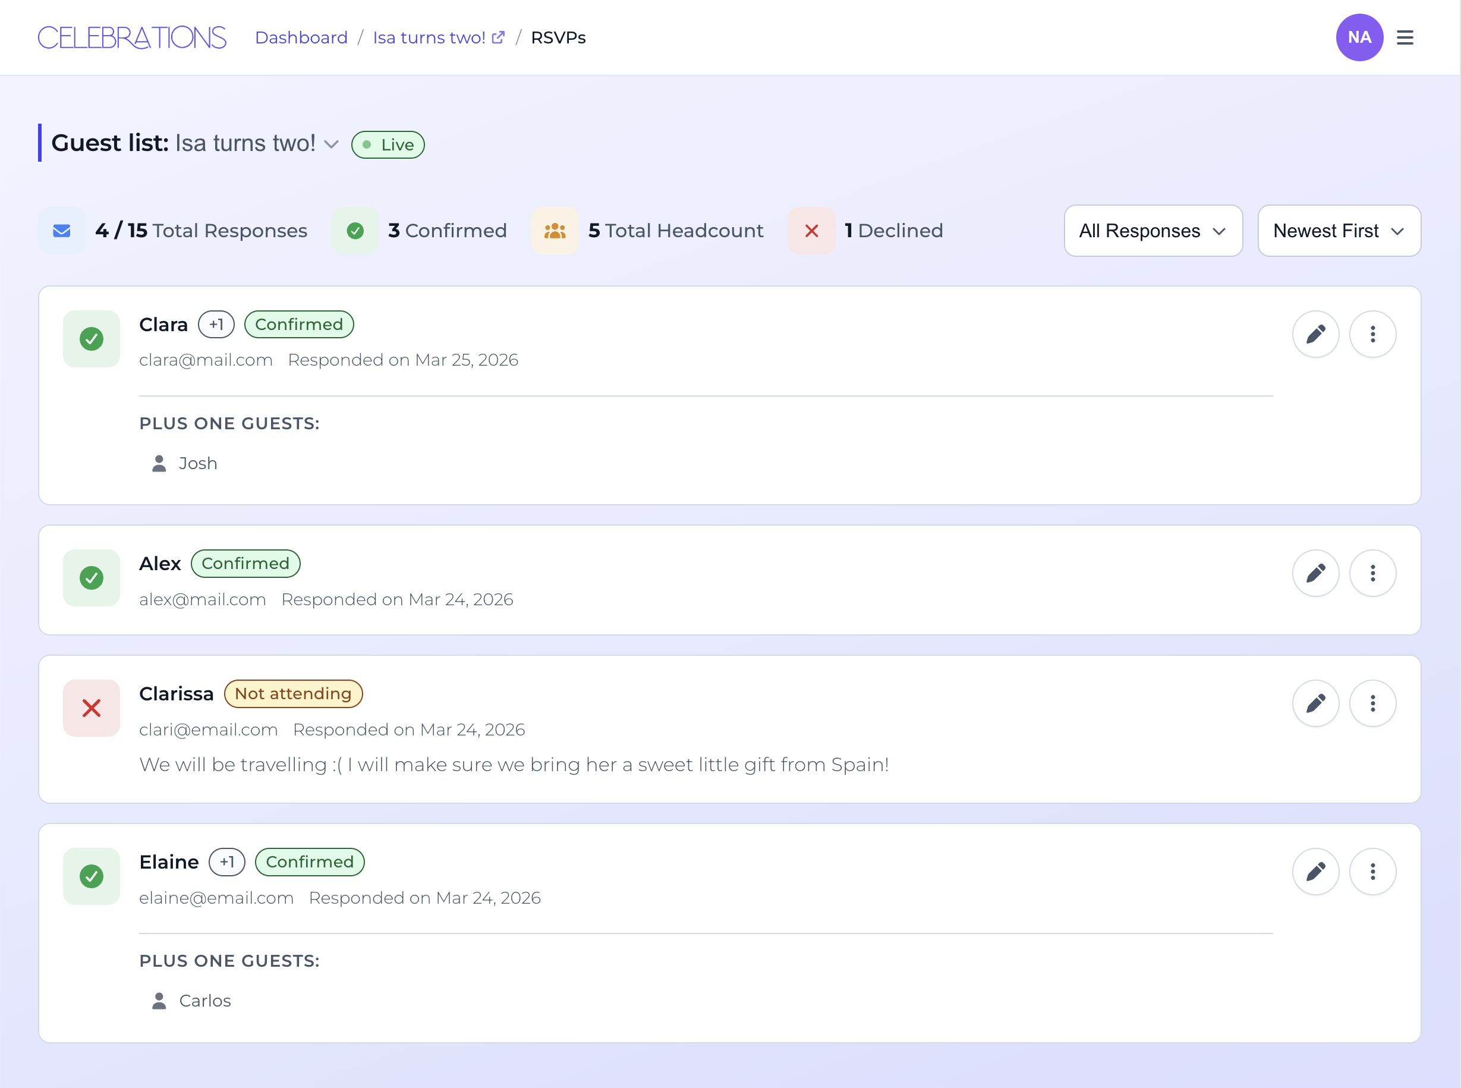Screen dimensions: 1461x1088
Task: Click the edit pencil icon for Elaine
Action: point(1315,872)
